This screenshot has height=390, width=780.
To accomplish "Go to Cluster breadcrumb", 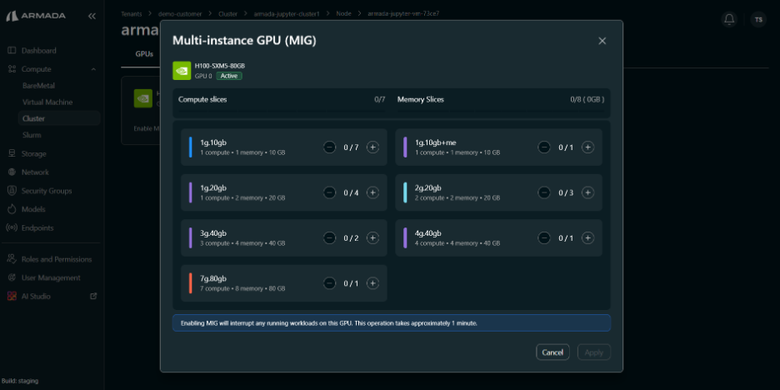I will (x=227, y=14).
